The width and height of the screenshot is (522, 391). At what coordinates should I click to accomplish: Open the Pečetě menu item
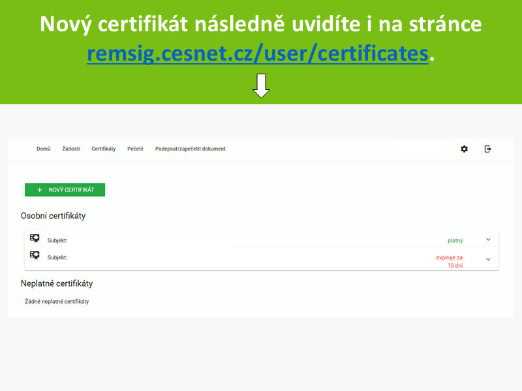point(136,149)
